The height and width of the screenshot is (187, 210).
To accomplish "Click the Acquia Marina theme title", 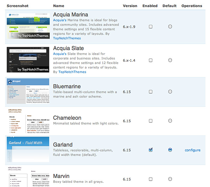I will tap(70, 14).
